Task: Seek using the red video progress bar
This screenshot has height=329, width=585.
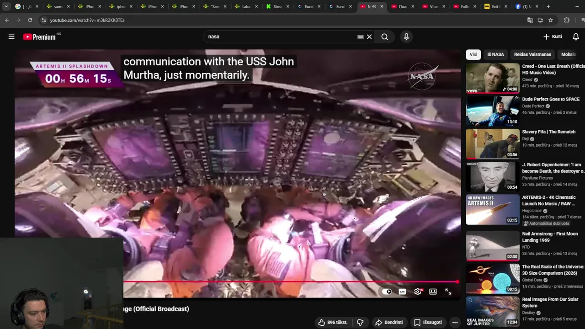Action: [x=290, y=282]
